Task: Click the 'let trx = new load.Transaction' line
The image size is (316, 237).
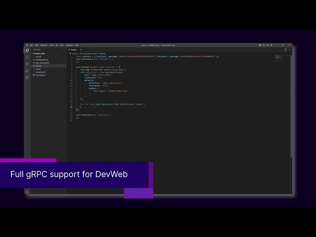Action: click(113, 104)
